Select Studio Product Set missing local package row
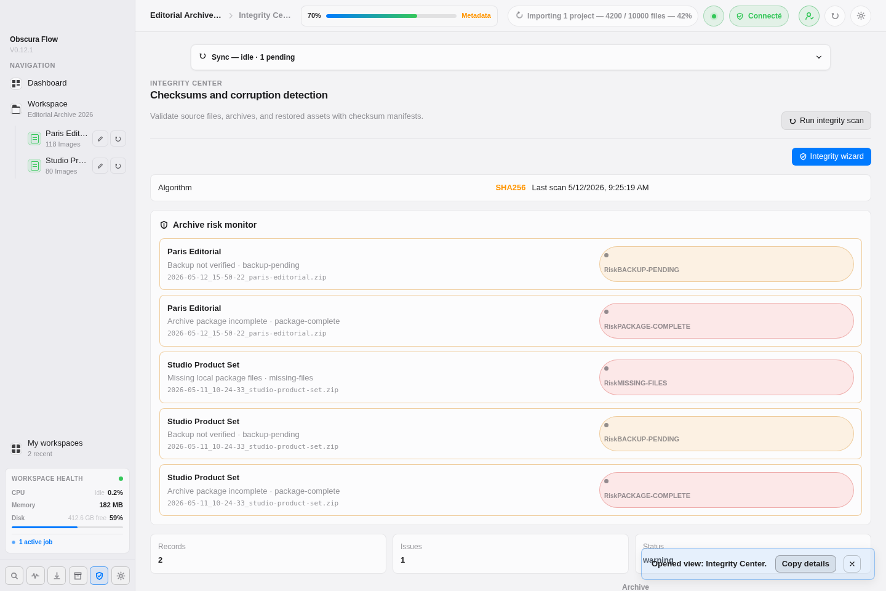Screen dimensions: 886x591 click(x=511, y=377)
